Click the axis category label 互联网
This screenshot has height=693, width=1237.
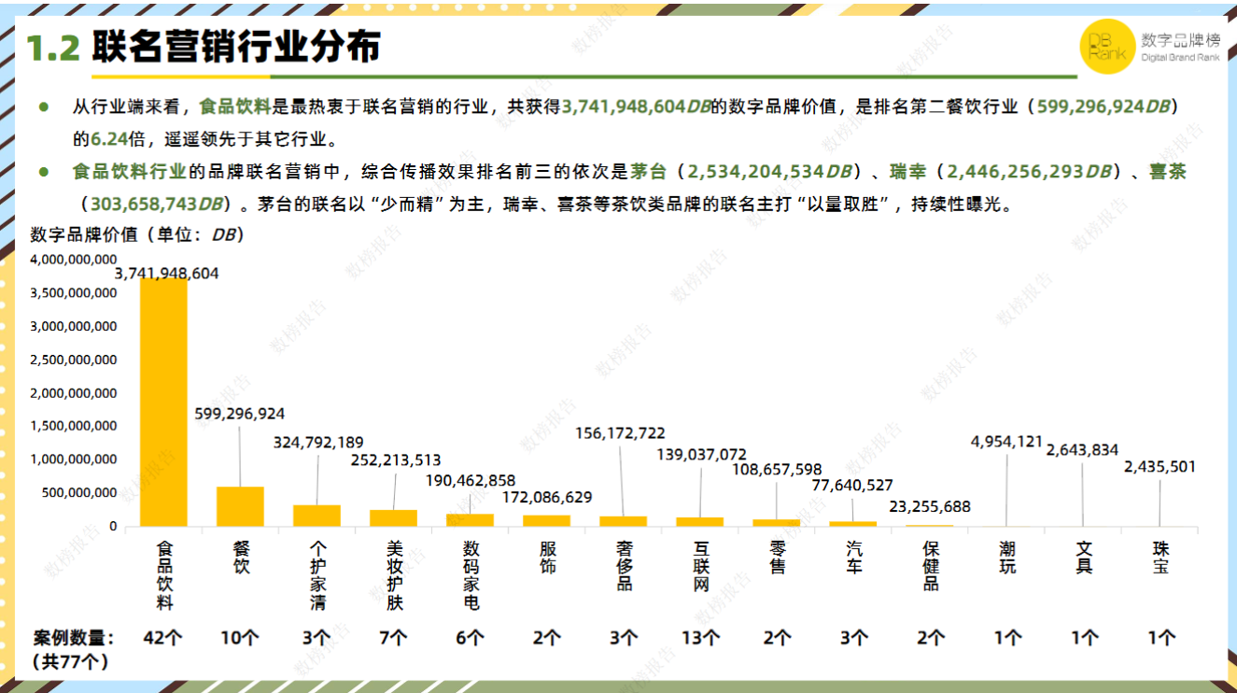(701, 566)
